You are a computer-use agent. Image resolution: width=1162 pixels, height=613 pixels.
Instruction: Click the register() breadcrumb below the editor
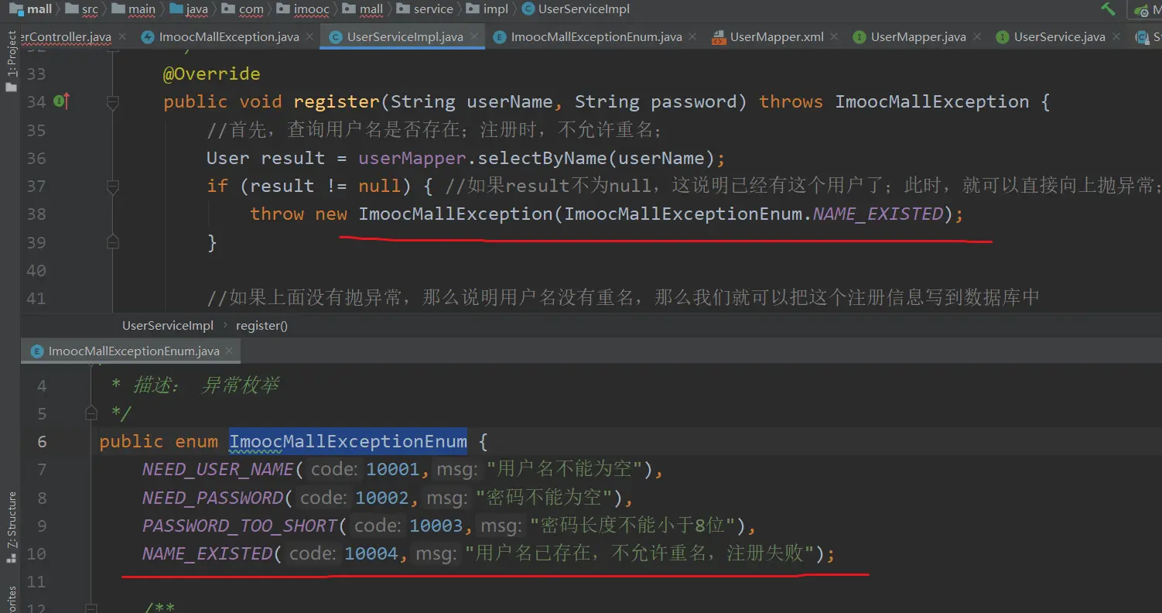point(261,326)
